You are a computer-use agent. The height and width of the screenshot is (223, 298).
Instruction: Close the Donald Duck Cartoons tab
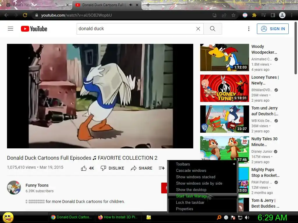tap(137, 5)
